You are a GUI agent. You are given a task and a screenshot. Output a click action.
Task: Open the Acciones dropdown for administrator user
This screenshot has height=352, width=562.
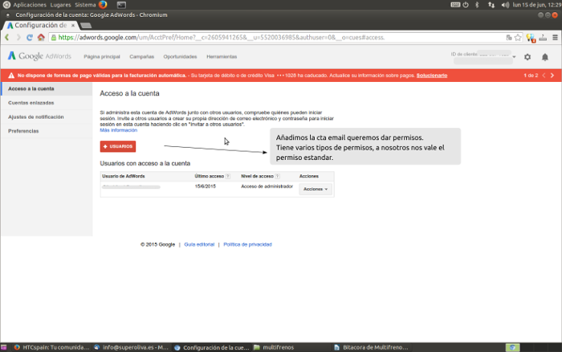(316, 189)
